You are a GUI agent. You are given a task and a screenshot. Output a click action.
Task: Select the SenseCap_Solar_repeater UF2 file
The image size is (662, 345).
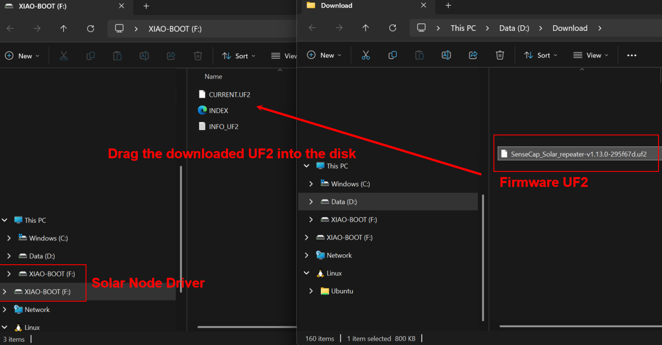point(578,154)
